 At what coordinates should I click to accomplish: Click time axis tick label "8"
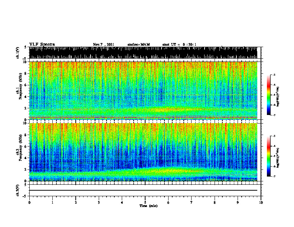(215, 203)
